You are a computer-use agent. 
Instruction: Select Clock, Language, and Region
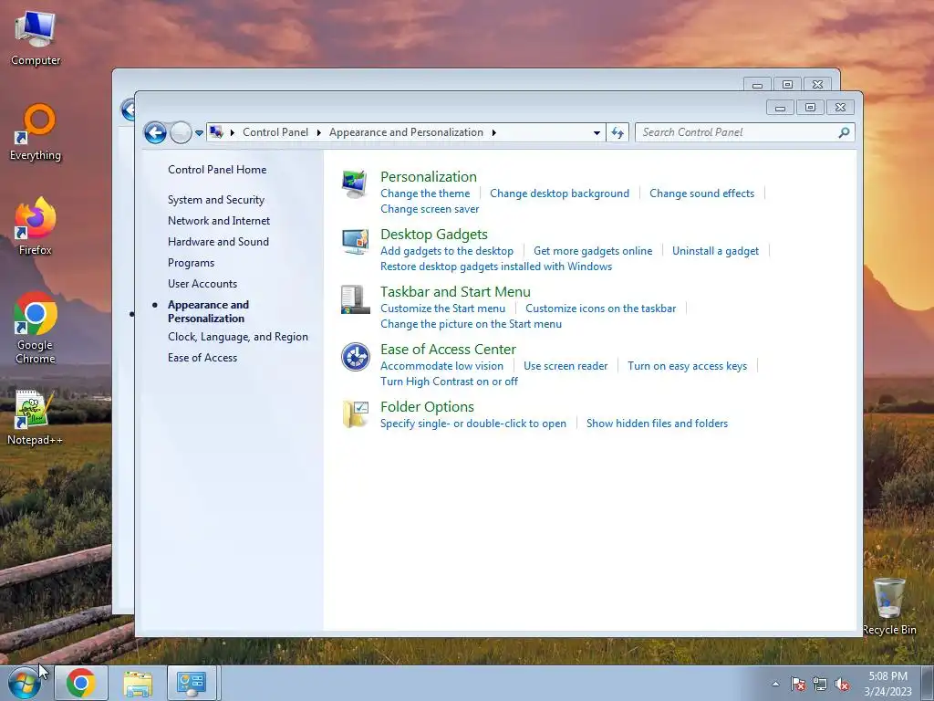click(x=238, y=337)
